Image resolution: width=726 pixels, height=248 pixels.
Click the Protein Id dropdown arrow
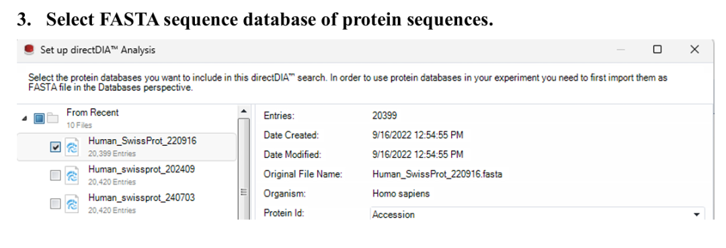[x=696, y=214]
